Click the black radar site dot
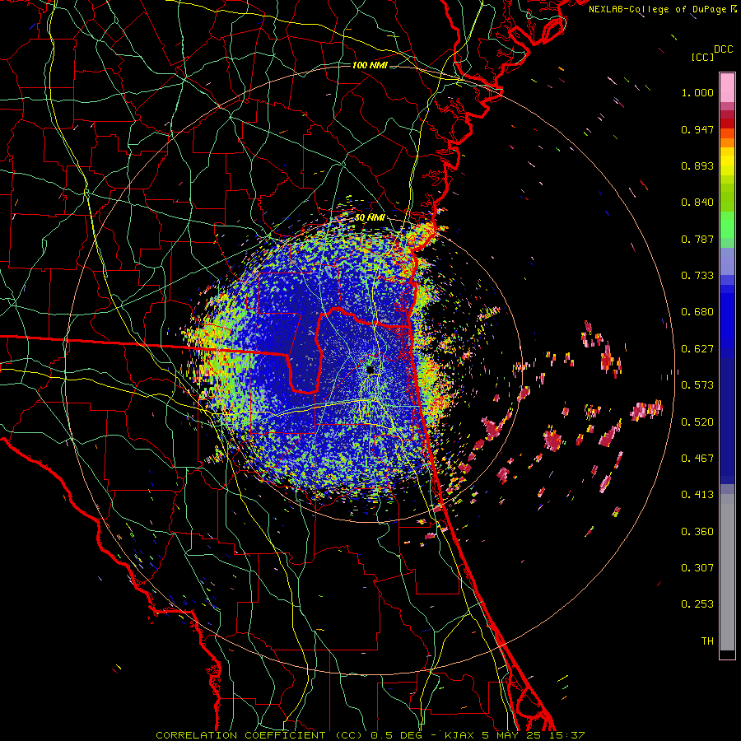 (x=370, y=370)
